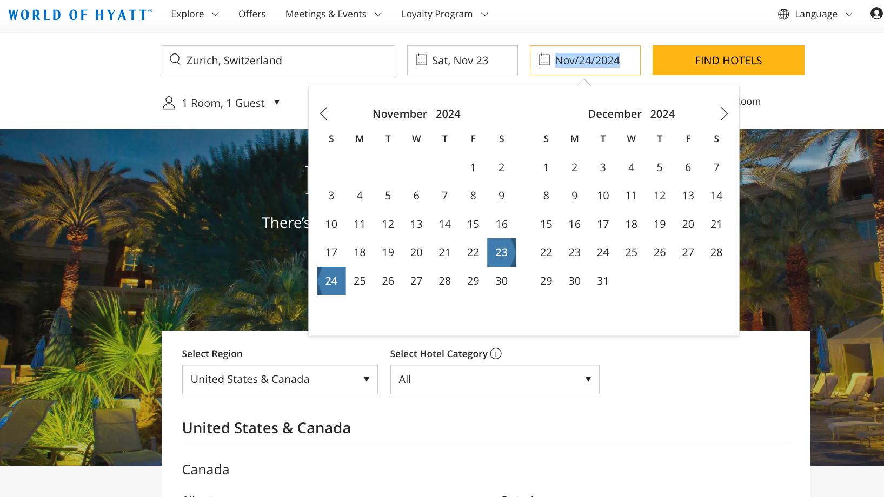Click the globe Language icon

783,14
